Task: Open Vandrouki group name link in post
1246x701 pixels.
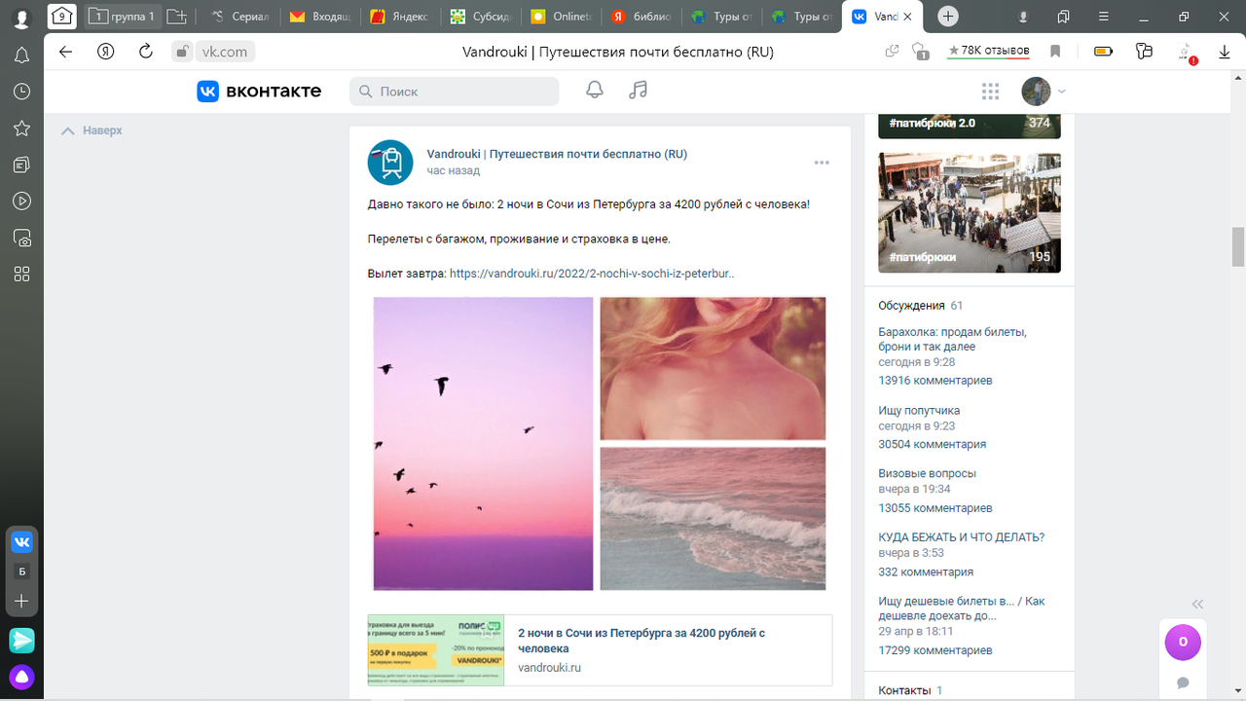Action: (557, 154)
